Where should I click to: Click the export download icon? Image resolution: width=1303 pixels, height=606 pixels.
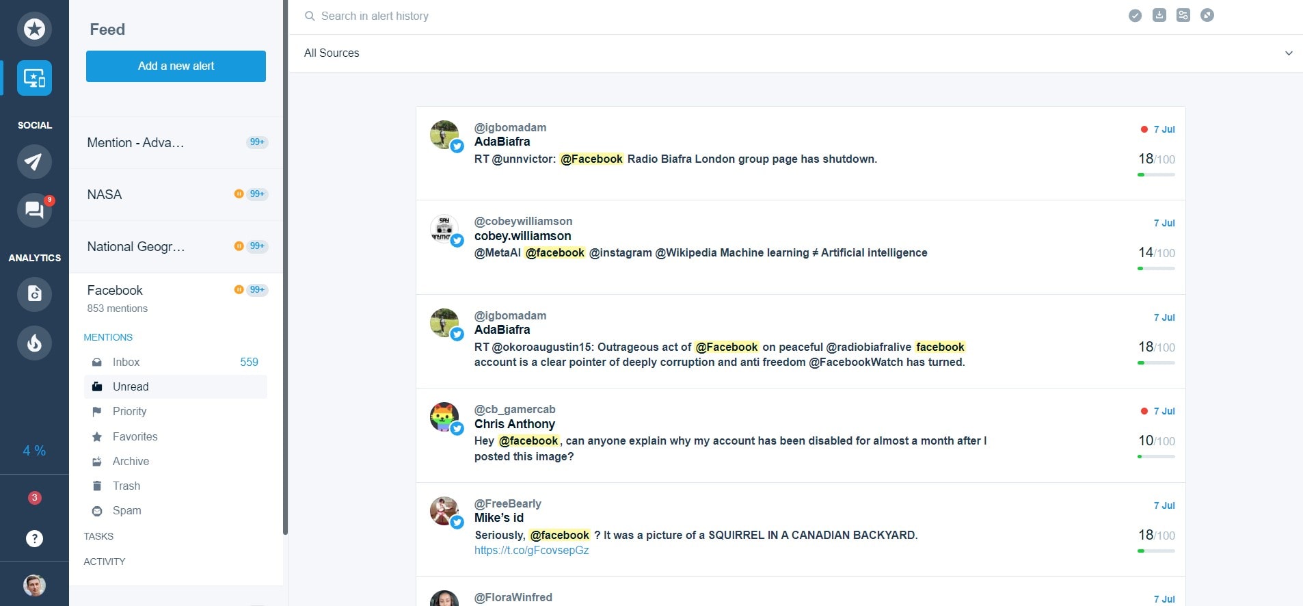coord(1159,15)
